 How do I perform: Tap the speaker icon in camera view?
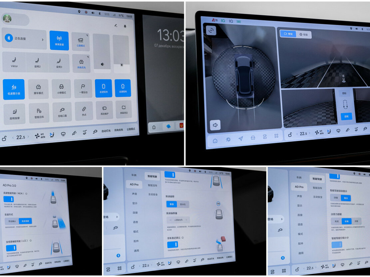(215, 125)
